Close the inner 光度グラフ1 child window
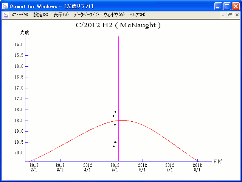Viewport: 242px width, 182px height. coord(237,15)
